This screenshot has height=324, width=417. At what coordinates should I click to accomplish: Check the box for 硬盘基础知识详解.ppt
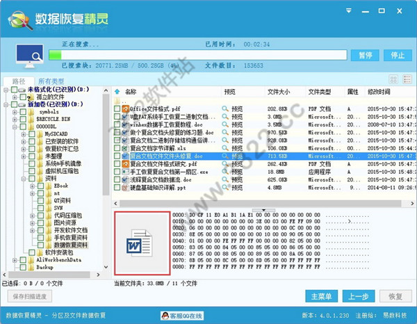(x=117, y=187)
